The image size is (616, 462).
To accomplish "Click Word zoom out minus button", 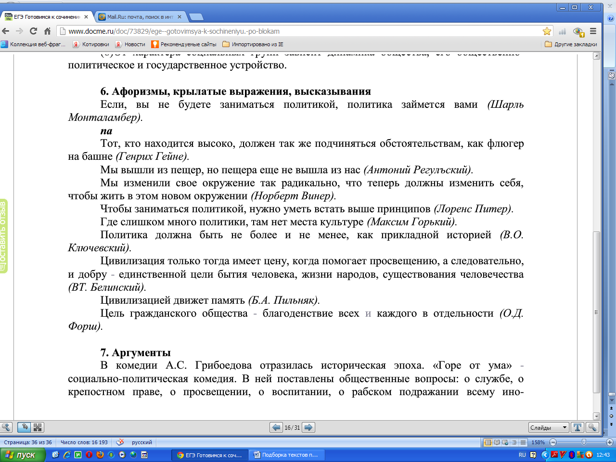I will (x=553, y=442).
